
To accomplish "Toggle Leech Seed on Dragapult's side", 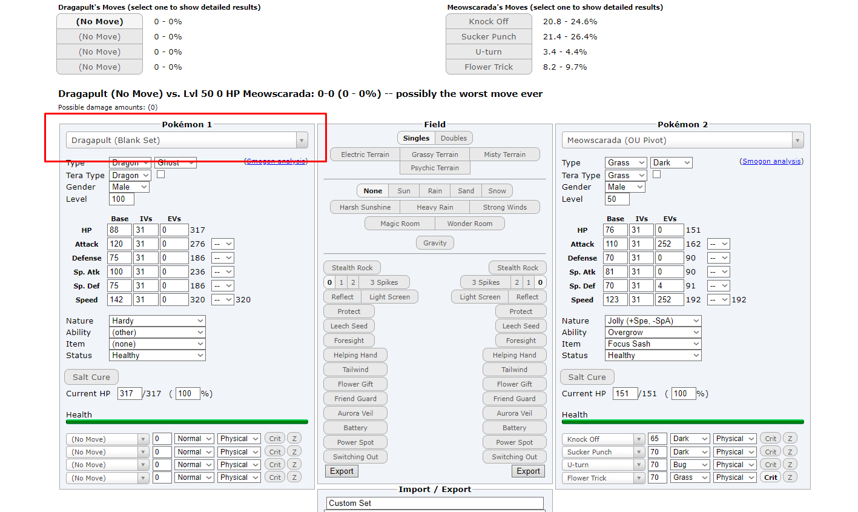I will click(349, 326).
